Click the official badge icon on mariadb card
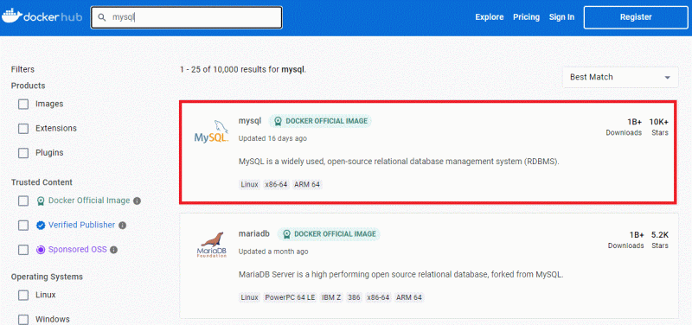Screen dimensions: 692x325 [286, 234]
